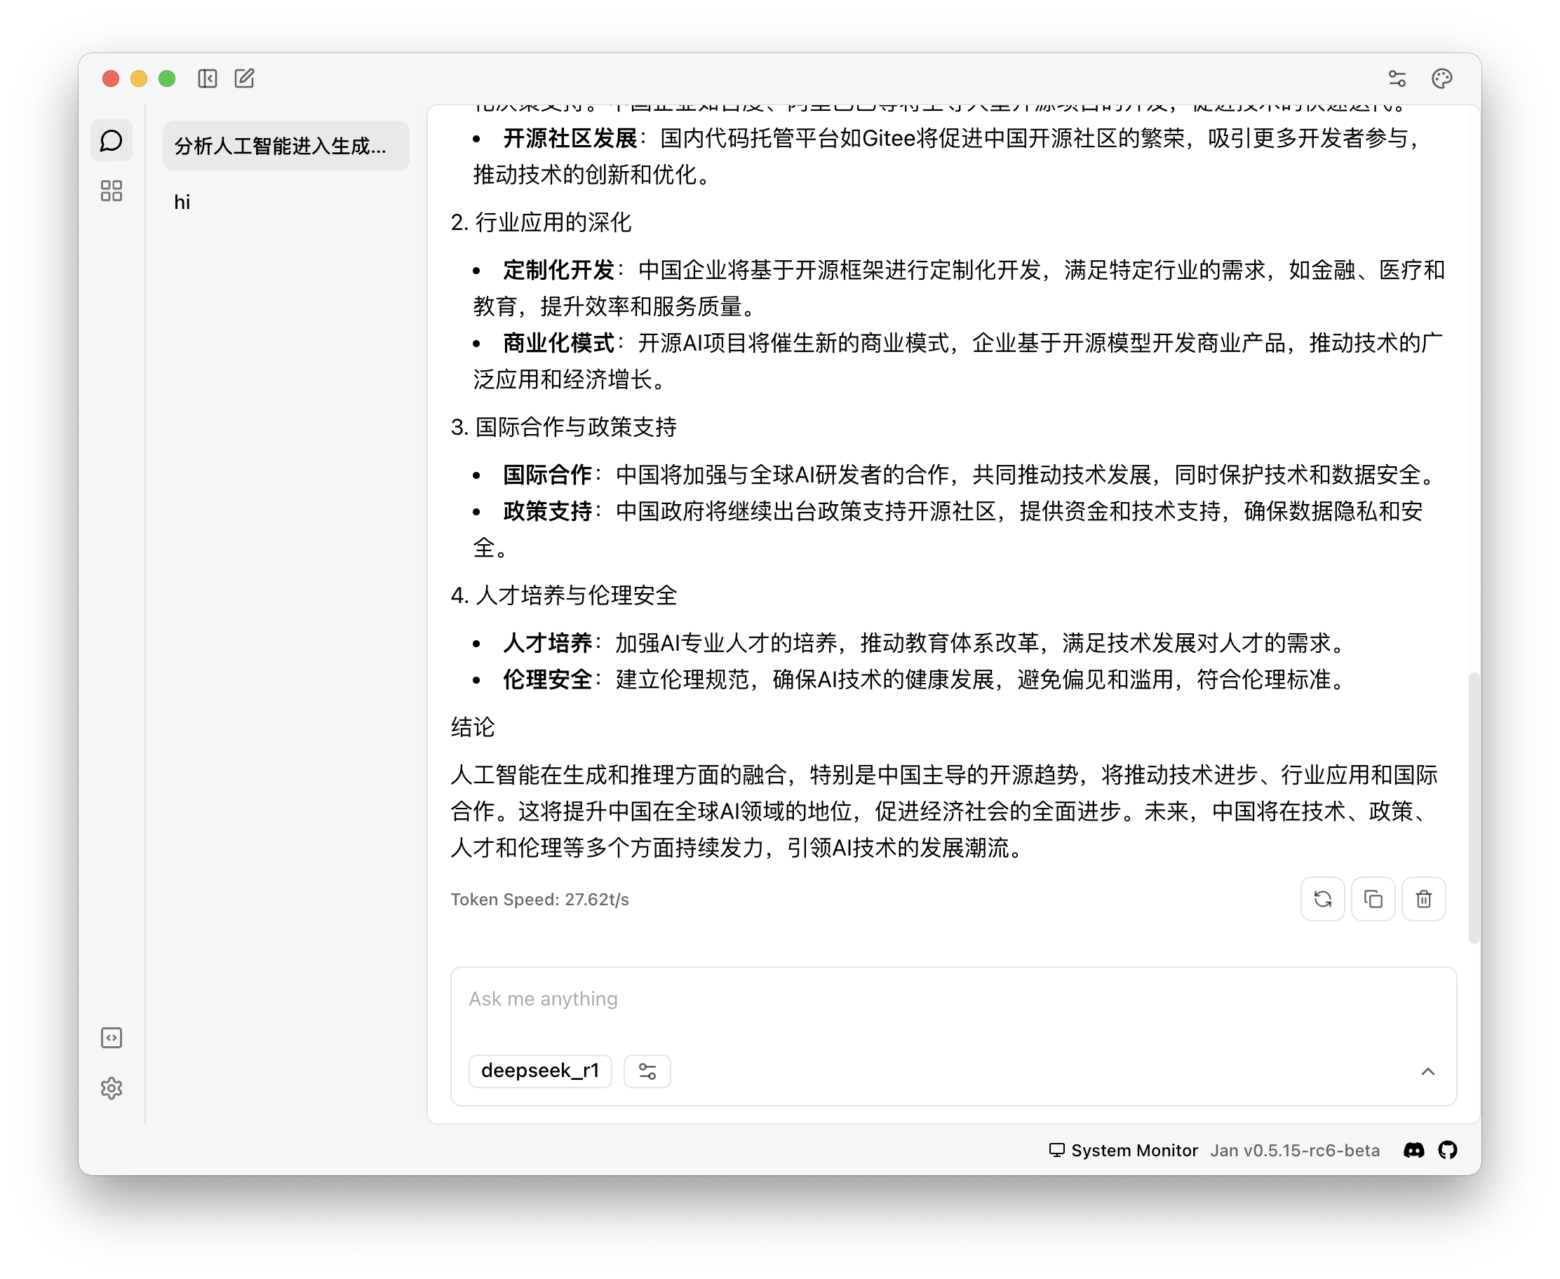1560x1279 pixels.
Task: Open the deepseek_r1 model selector
Action: [540, 1071]
